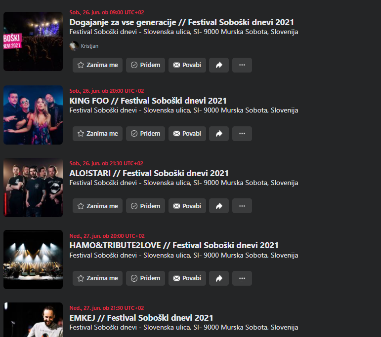Open more options for Dogajanje za vse generacije

tap(242, 65)
